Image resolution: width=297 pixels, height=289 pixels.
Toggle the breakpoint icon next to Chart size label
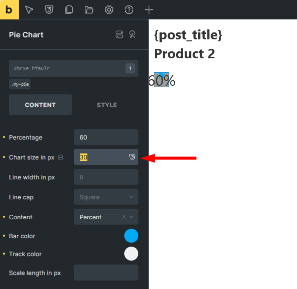click(x=60, y=157)
